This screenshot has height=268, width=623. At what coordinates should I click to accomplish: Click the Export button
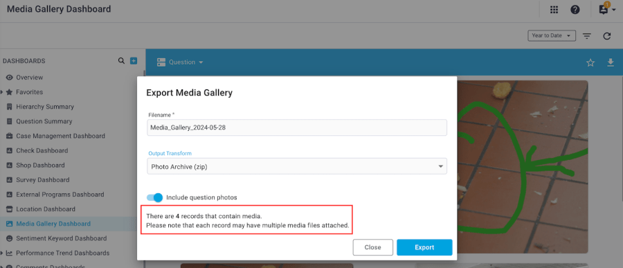click(424, 247)
